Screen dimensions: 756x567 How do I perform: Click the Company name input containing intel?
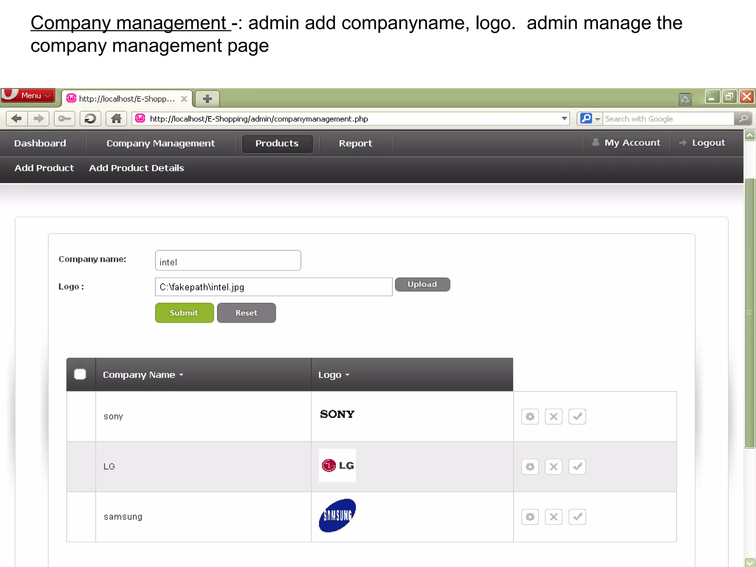pyautogui.click(x=228, y=261)
